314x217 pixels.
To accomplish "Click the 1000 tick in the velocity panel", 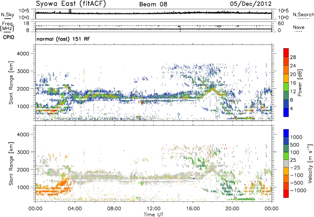I will (23, 187).
